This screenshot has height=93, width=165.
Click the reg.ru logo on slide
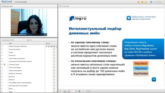coord(78,18)
